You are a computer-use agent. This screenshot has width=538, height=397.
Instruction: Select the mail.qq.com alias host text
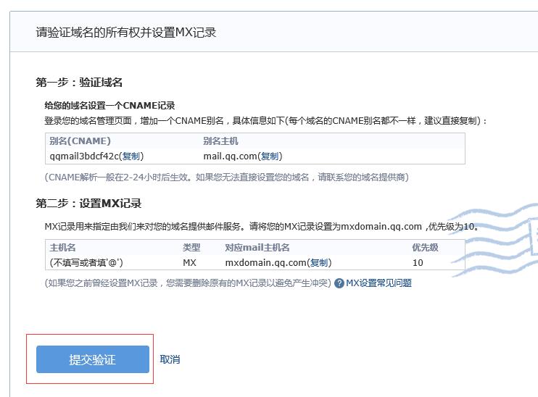[x=231, y=156]
